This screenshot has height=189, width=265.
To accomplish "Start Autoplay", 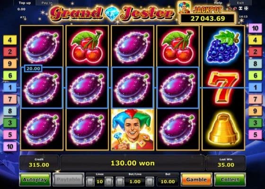I will coord(35,180).
